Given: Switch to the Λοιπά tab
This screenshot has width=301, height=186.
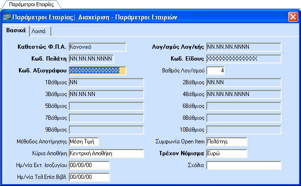Looking at the screenshot, I should coord(40,31).
